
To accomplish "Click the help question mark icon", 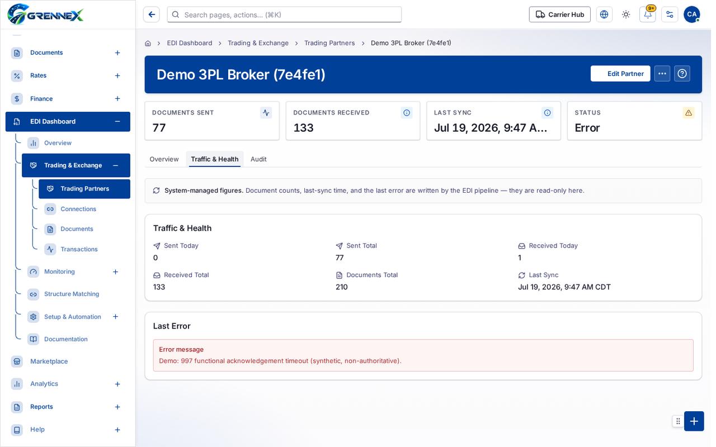I will click(682, 74).
